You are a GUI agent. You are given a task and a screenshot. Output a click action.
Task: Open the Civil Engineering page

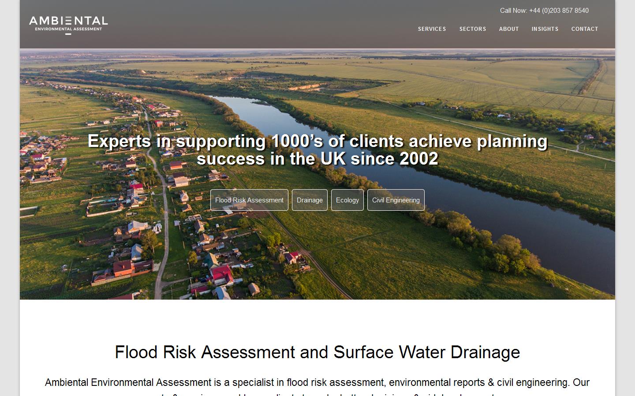396,200
